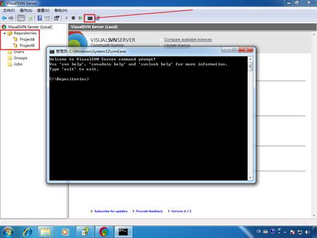Open the 操作(A) menu

coord(26,11)
